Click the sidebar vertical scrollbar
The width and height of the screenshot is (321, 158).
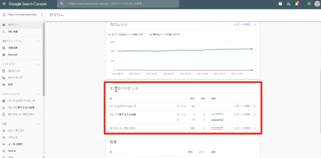point(44,59)
